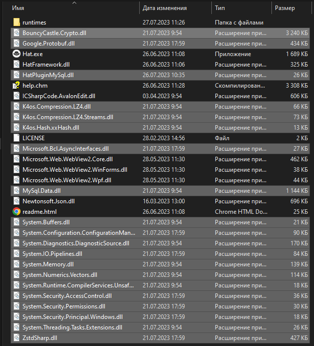Click the BouncyCastle.Crypto.dll file icon

17,33
